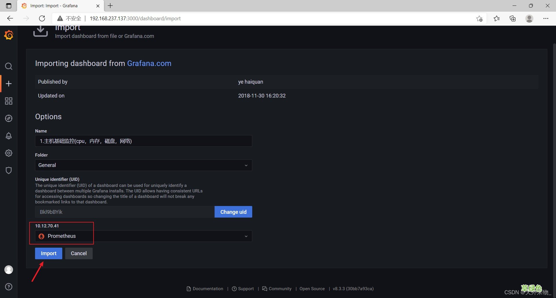Open the browser tab actions menu icon

[9, 6]
